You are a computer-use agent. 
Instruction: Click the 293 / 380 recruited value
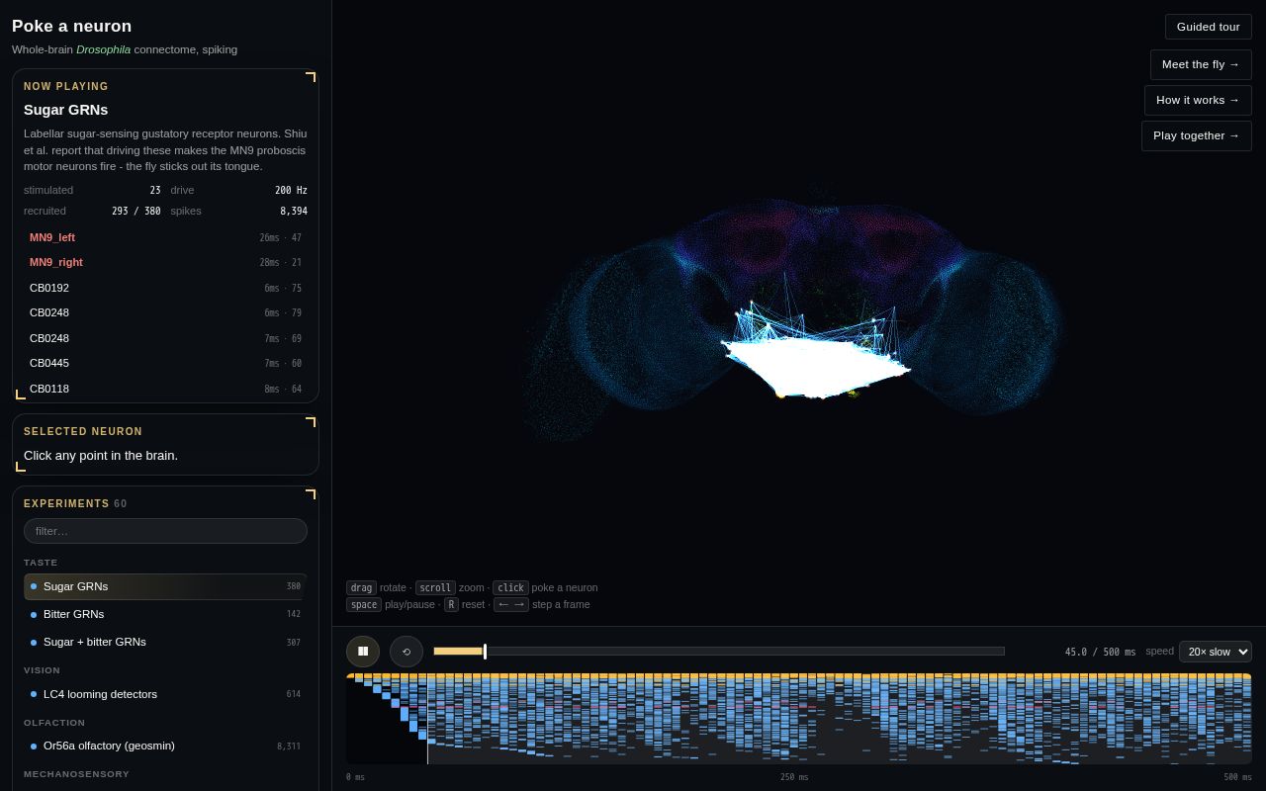[136, 211]
